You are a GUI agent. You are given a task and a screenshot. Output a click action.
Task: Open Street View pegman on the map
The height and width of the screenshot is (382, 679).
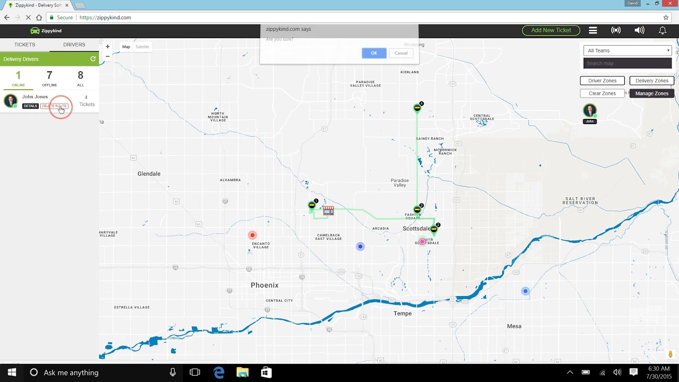[x=671, y=354]
